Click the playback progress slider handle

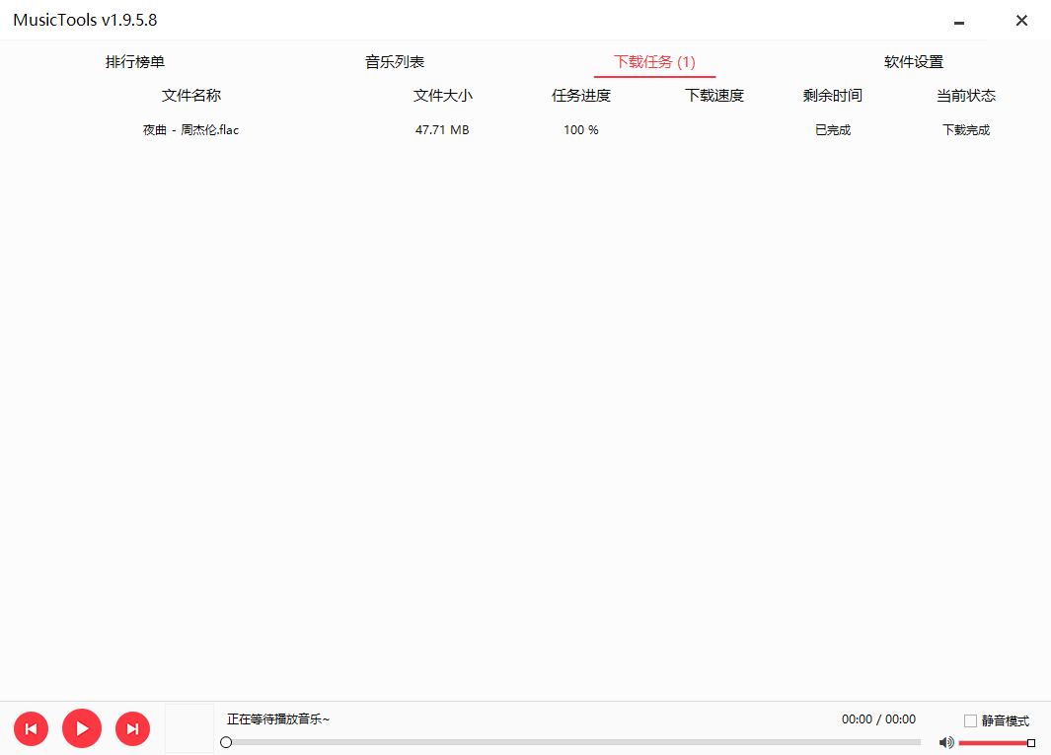click(226, 742)
